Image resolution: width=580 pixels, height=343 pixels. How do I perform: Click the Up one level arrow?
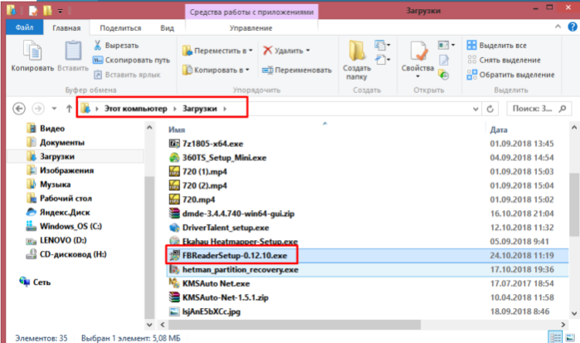(x=69, y=109)
